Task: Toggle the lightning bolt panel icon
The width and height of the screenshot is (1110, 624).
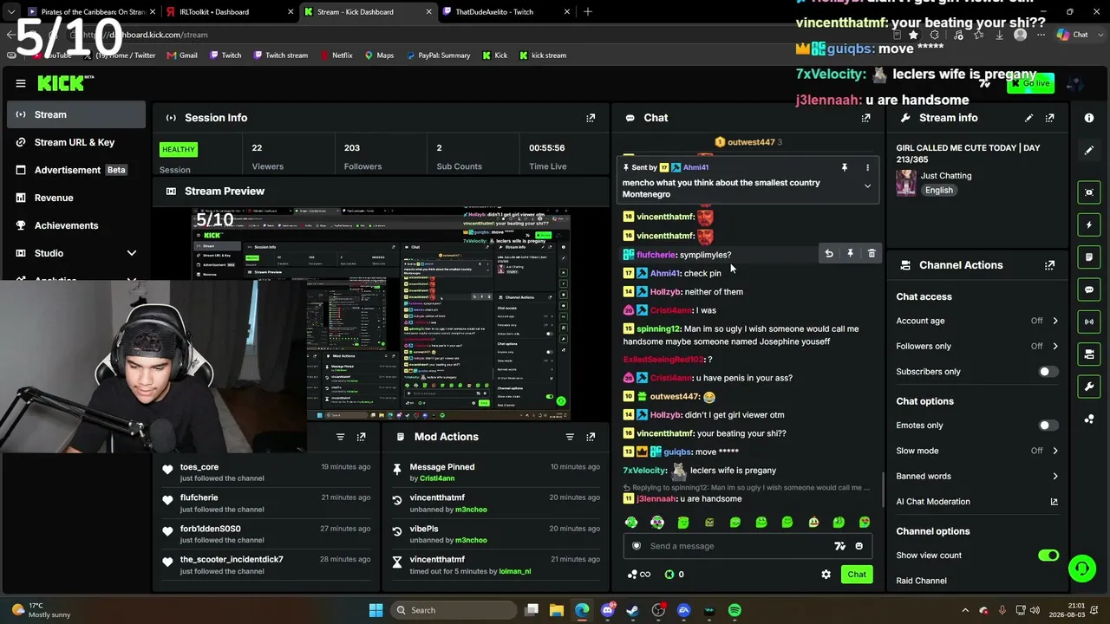Action: point(1089,225)
